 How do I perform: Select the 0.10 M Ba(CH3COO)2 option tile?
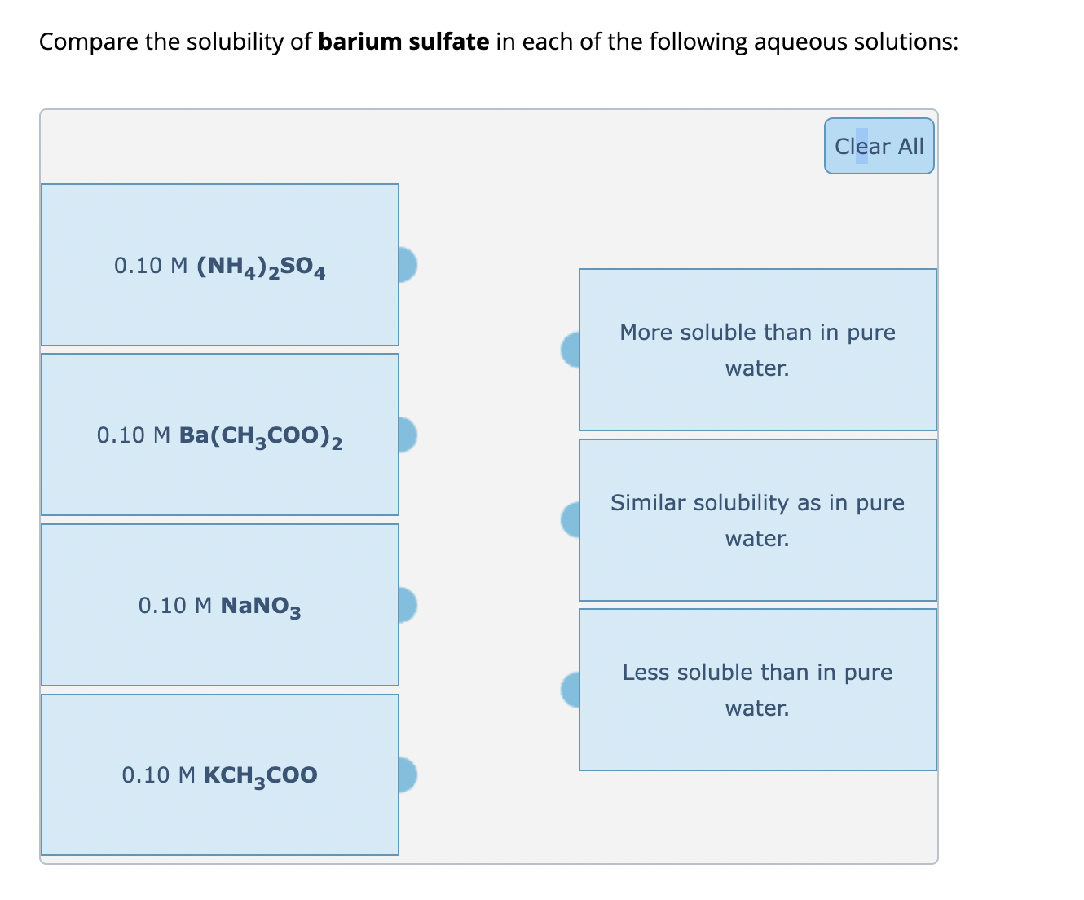pos(219,435)
